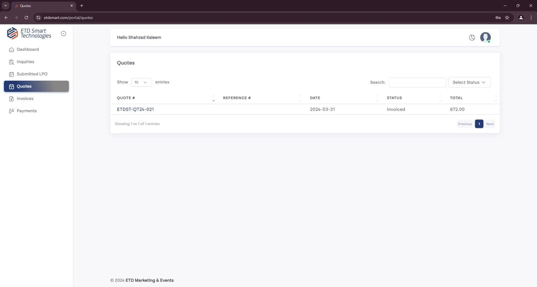Click the Previous pagination button
The width and height of the screenshot is (537, 287).
465,124
